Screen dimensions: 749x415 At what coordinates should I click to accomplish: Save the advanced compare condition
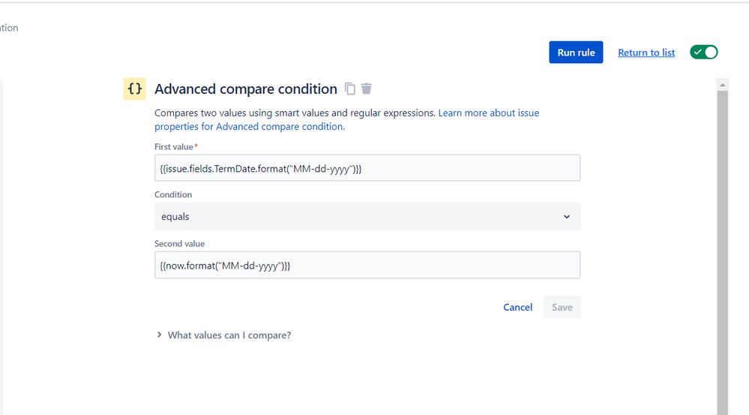pos(562,307)
